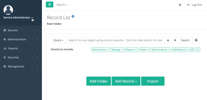This screenshot has width=207, height=100.
Task: Expand the Administration sidebar menu
Action: [x=21, y=39]
